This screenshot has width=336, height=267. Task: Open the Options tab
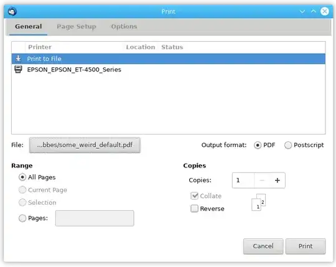point(124,27)
